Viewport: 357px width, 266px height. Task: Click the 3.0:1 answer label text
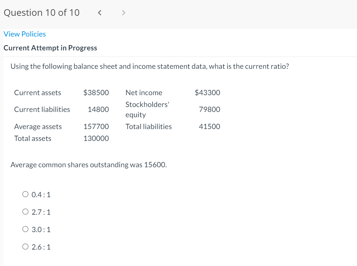(x=41, y=229)
